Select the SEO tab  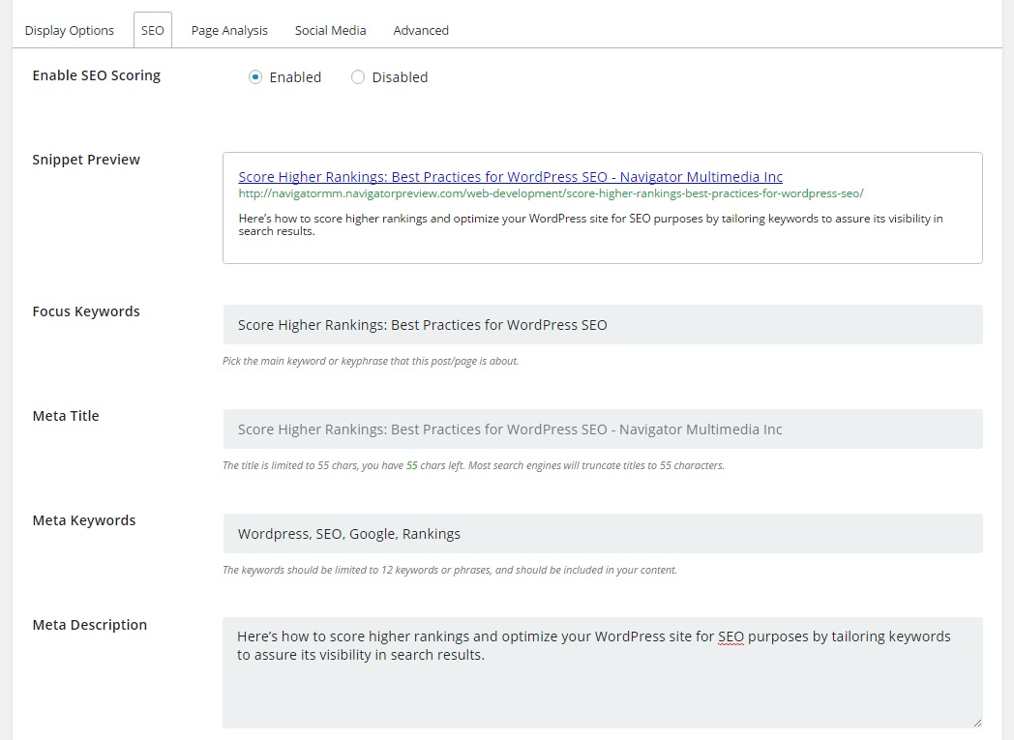pos(153,30)
